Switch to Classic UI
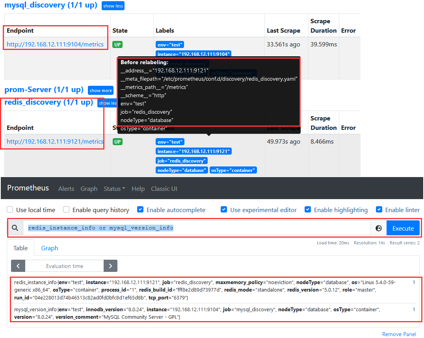The image size is (424, 338). [164, 189]
